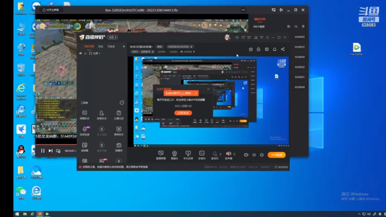386x217 pixels.
Task: Toggle the lock icon above the preview
Action: tap(259, 49)
